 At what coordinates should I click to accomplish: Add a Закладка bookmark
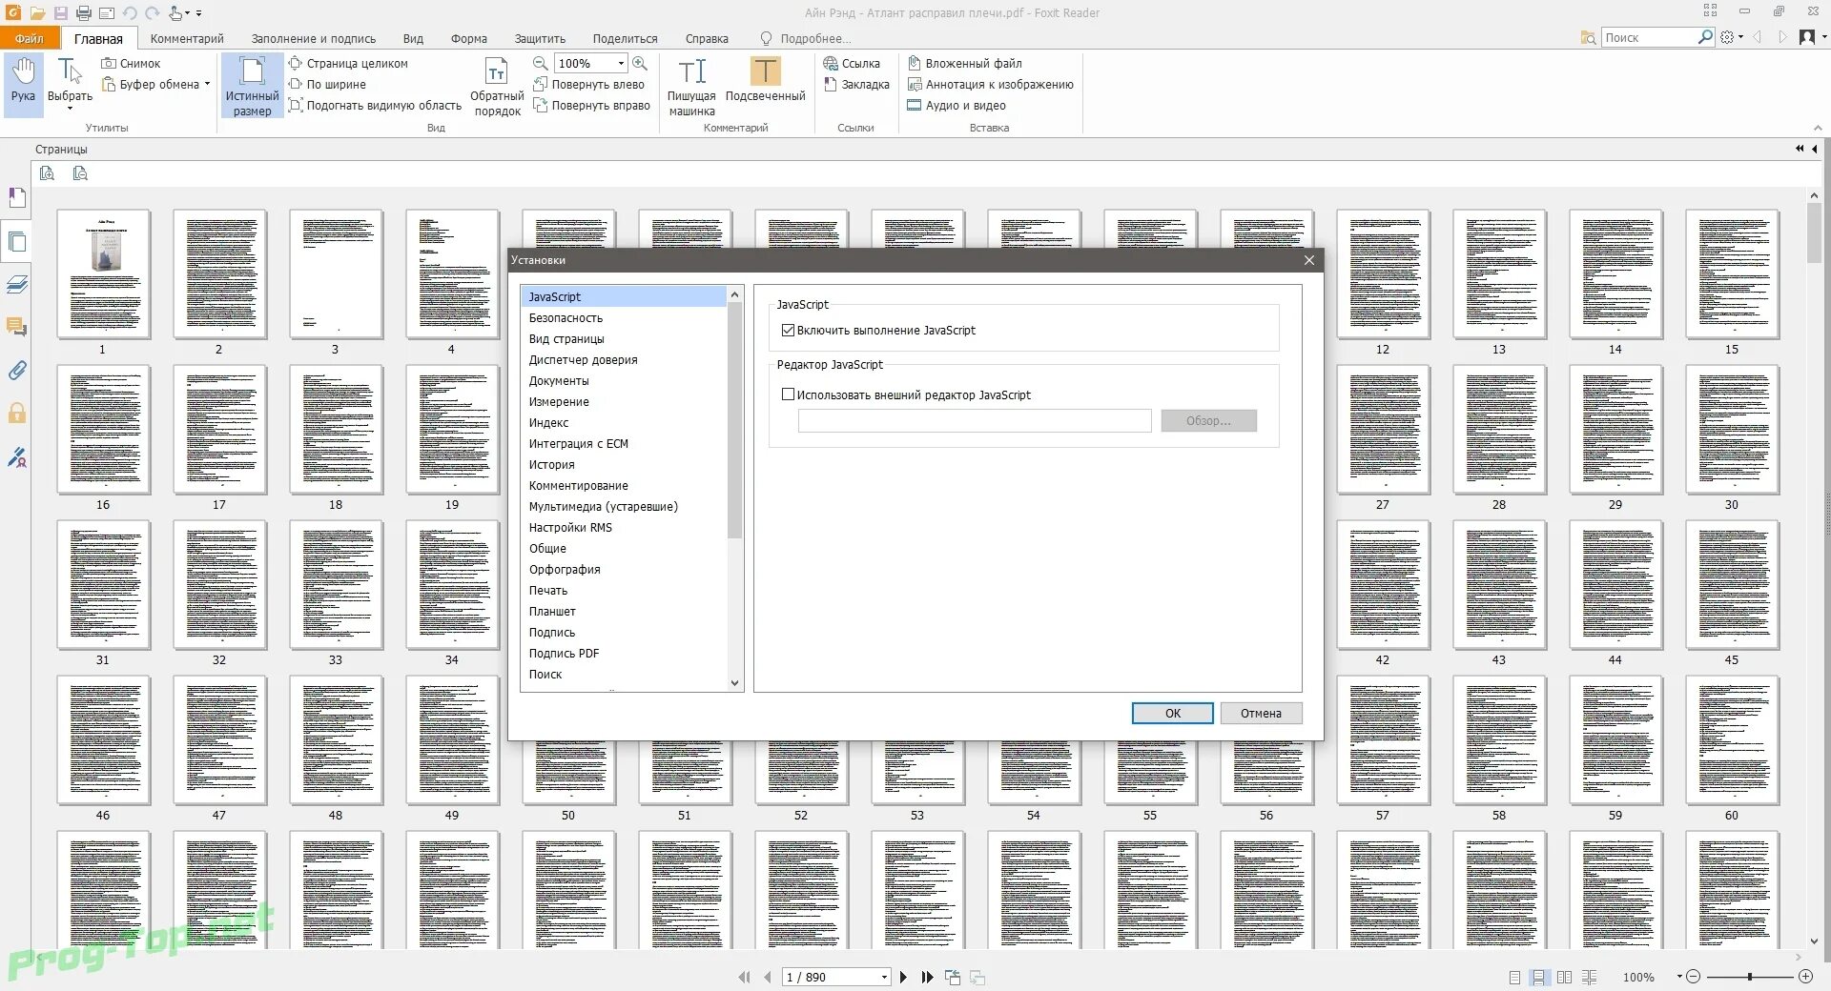pos(856,84)
